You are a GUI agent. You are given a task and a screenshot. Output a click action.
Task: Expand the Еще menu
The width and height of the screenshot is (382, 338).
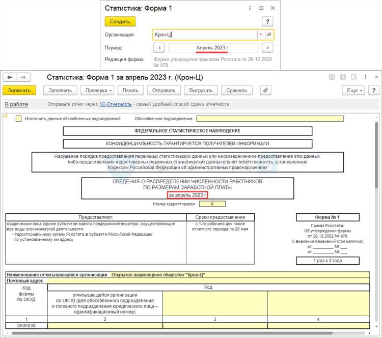pos(354,90)
